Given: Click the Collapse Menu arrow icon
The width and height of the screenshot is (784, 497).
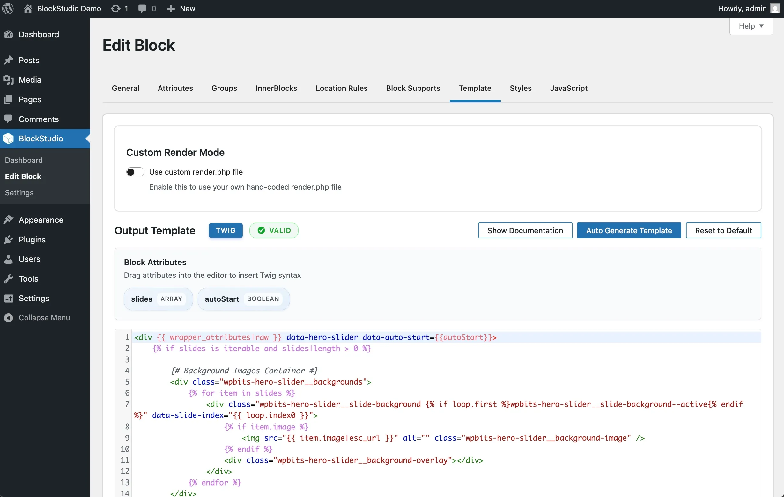Looking at the screenshot, I should [9, 318].
